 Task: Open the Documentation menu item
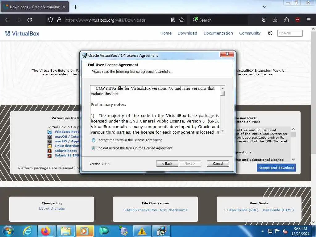click(x=218, y=33)
